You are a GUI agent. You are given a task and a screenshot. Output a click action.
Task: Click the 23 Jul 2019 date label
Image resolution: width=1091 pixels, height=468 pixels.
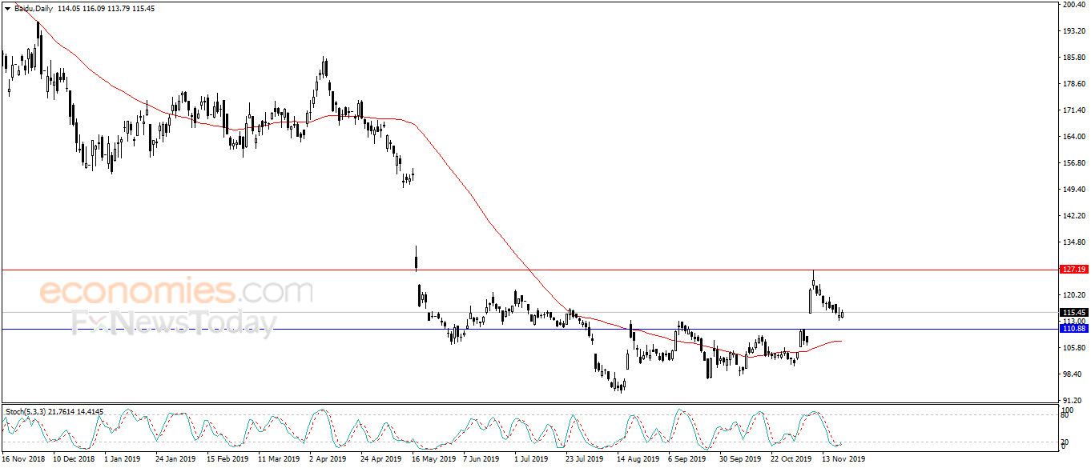585,459
